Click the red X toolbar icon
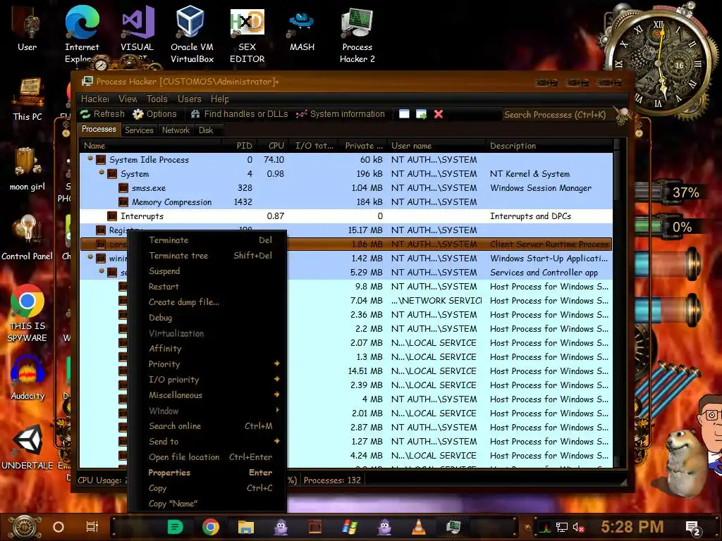722x541 pixels. point(439,114)
